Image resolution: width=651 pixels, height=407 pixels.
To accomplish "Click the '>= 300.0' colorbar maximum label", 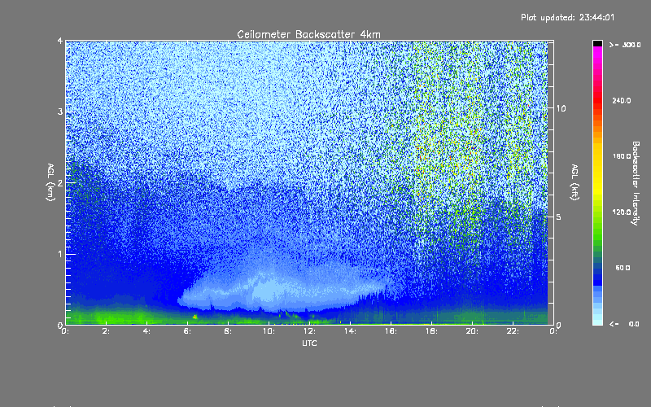I will 625,45.
